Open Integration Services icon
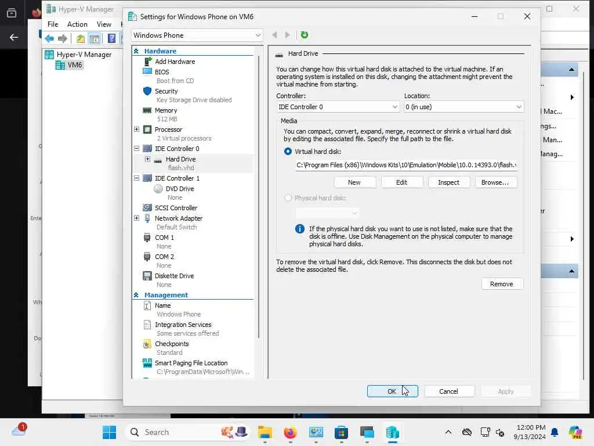 point(147,325)
